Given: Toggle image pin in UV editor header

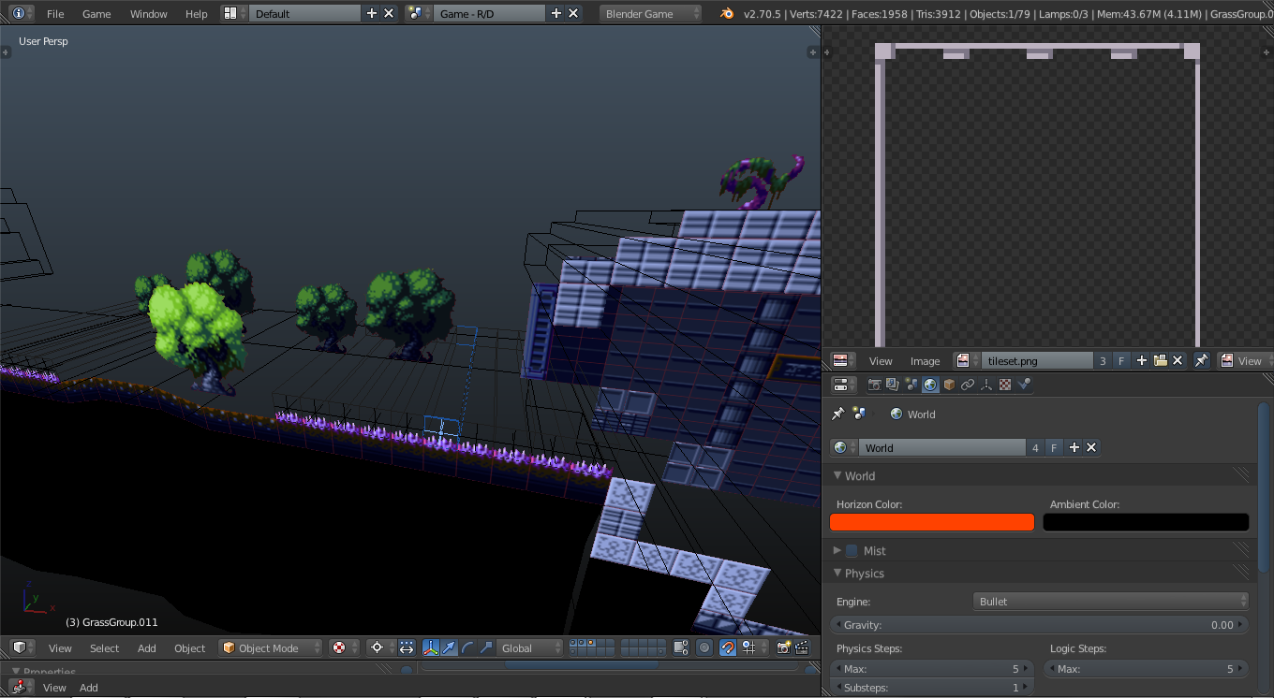Looking at the screenshot, I should (1201, 361).
